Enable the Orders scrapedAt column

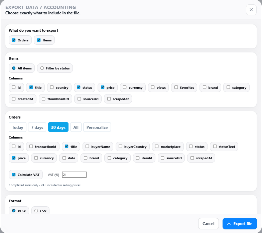click(x=192, y=158)
